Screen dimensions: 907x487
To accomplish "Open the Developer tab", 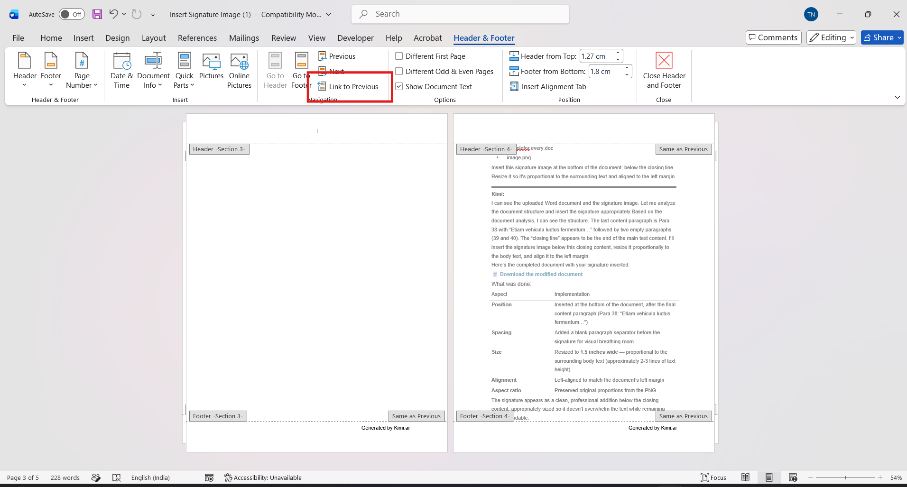I will (x=355, y=38).
